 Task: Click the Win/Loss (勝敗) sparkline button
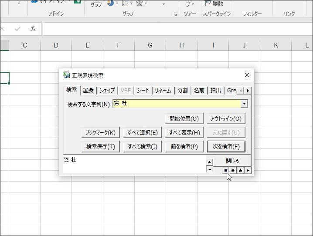click(x=214, y=3)
